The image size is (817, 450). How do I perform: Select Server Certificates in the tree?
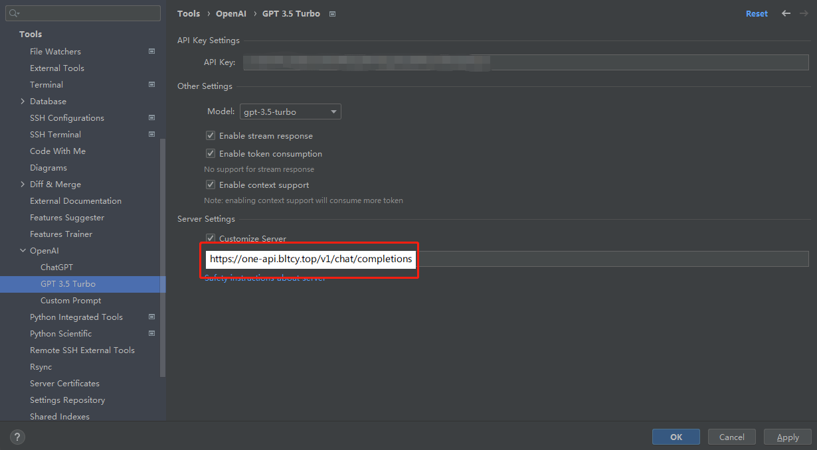pyautogui.click(x=64, y=383)
